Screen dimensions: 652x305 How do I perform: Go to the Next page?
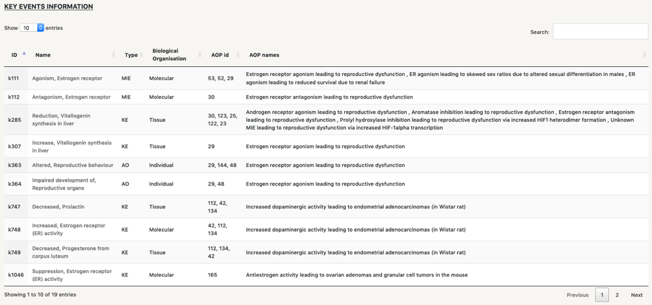click(636, 295)
